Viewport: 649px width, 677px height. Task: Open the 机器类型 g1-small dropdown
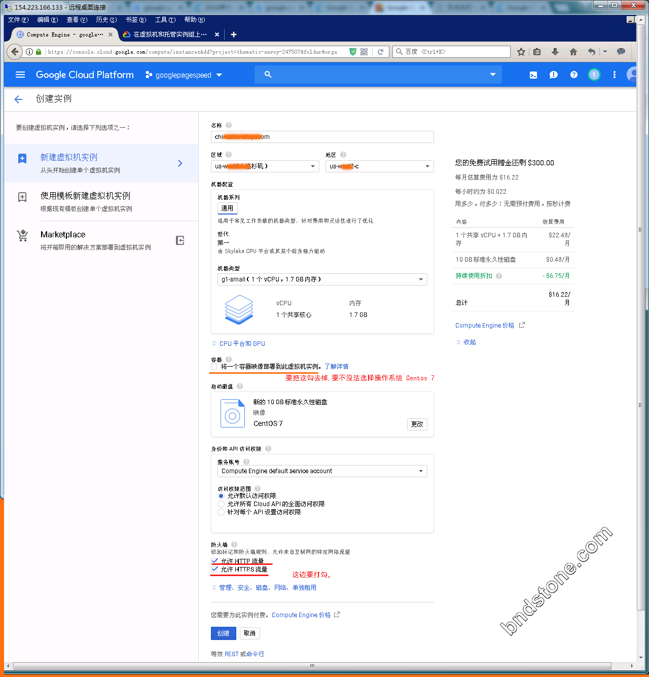[x=322, y=279]
